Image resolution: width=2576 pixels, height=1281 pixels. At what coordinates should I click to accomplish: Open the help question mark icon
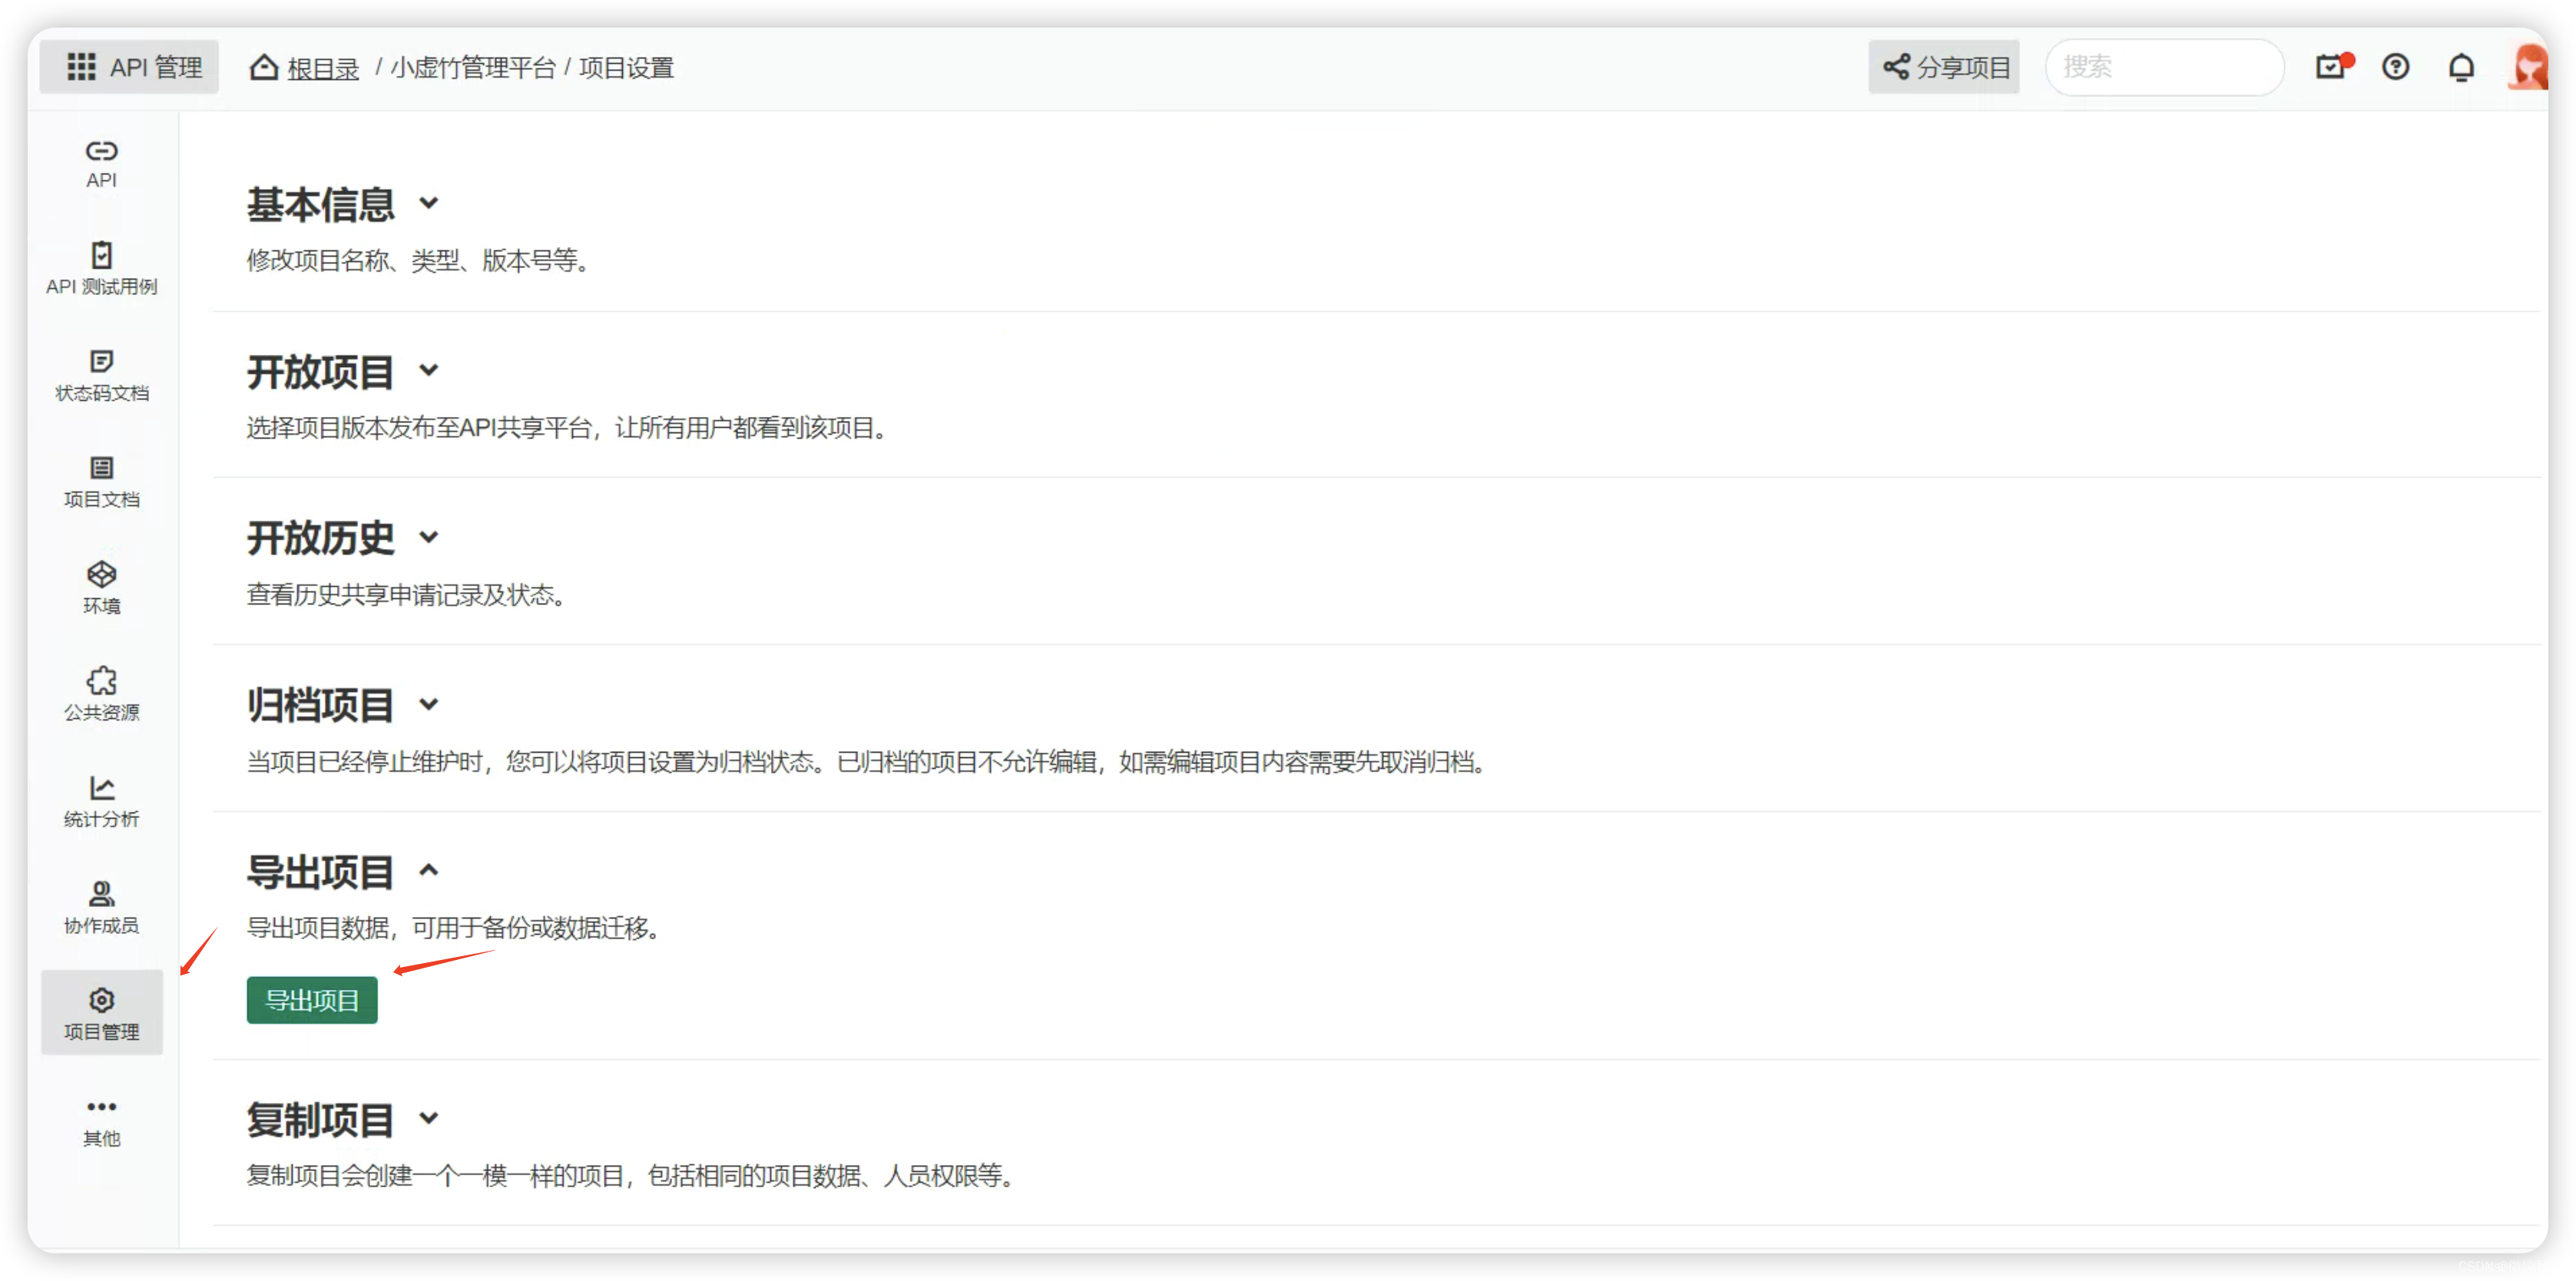pyautogui.click(x=2396, y=67)
